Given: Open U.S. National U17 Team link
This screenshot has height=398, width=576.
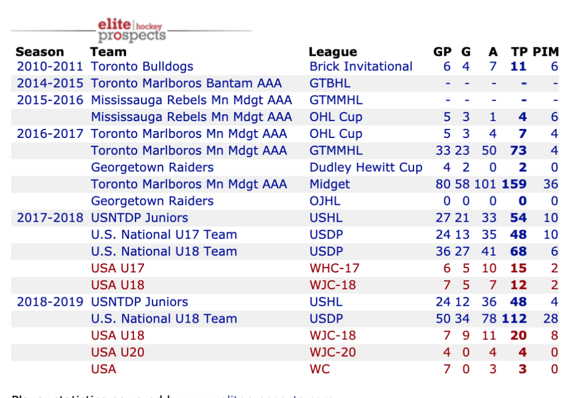Looking at the screenshot, I should coord(164,235).
